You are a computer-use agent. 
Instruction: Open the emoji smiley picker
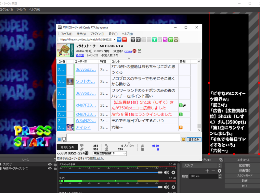183,139
